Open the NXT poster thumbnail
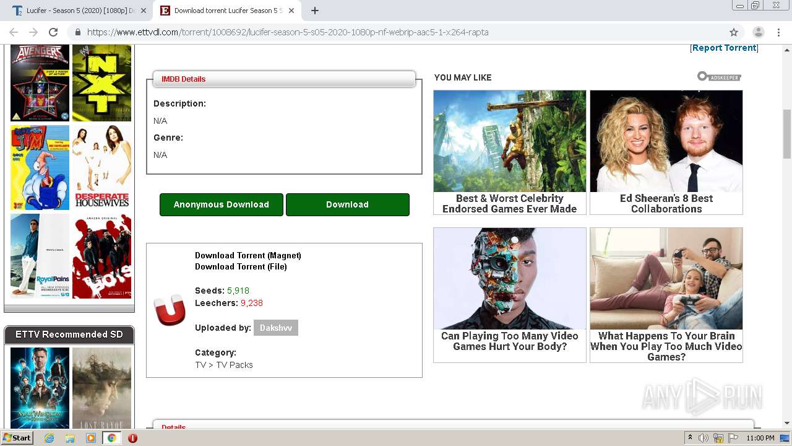792x446 pixels. (102, 83)
